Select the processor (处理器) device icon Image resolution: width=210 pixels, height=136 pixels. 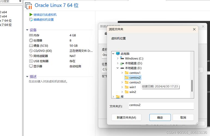click(31, 41)
